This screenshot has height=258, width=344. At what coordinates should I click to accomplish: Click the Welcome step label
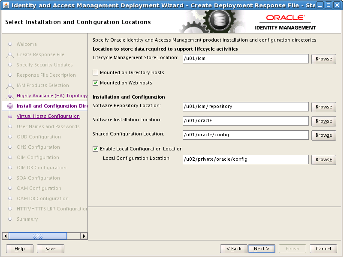point(27,44)
